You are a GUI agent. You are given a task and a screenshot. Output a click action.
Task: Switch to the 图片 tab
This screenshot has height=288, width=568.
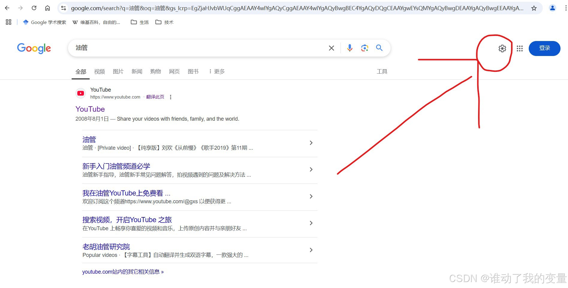coord(118,72)
